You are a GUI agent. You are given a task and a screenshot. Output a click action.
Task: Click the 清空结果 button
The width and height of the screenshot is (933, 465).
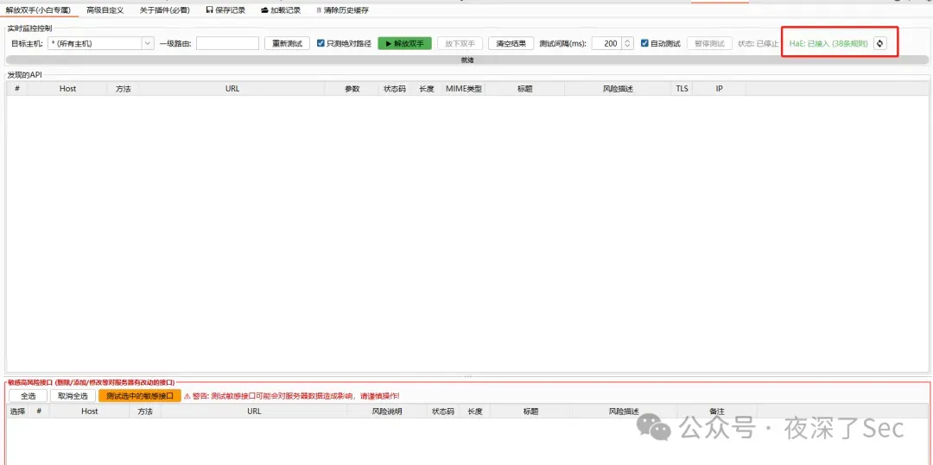click(511, 43)
